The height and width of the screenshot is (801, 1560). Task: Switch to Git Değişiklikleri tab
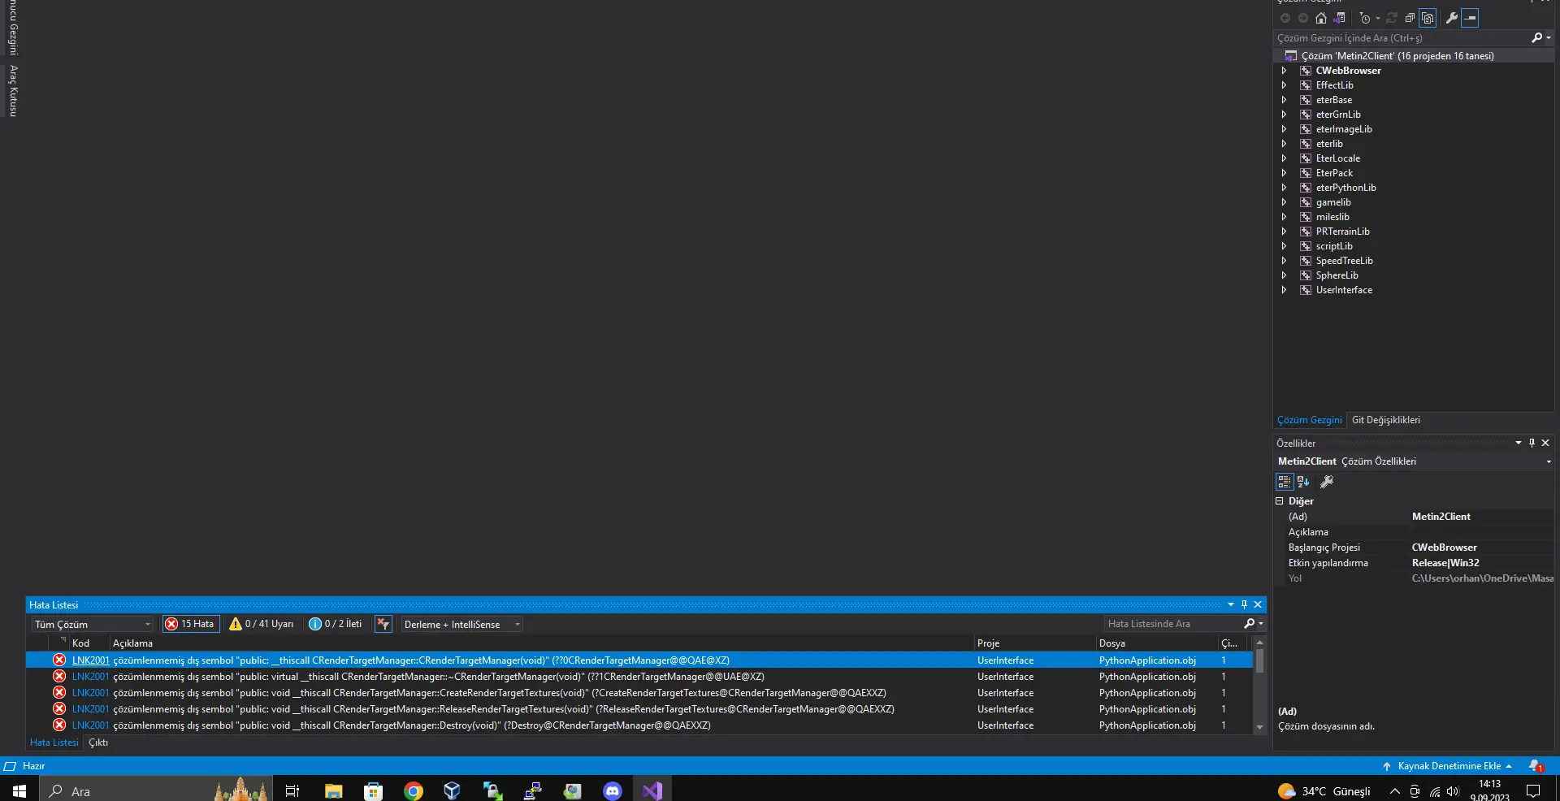click(1386, 420)
